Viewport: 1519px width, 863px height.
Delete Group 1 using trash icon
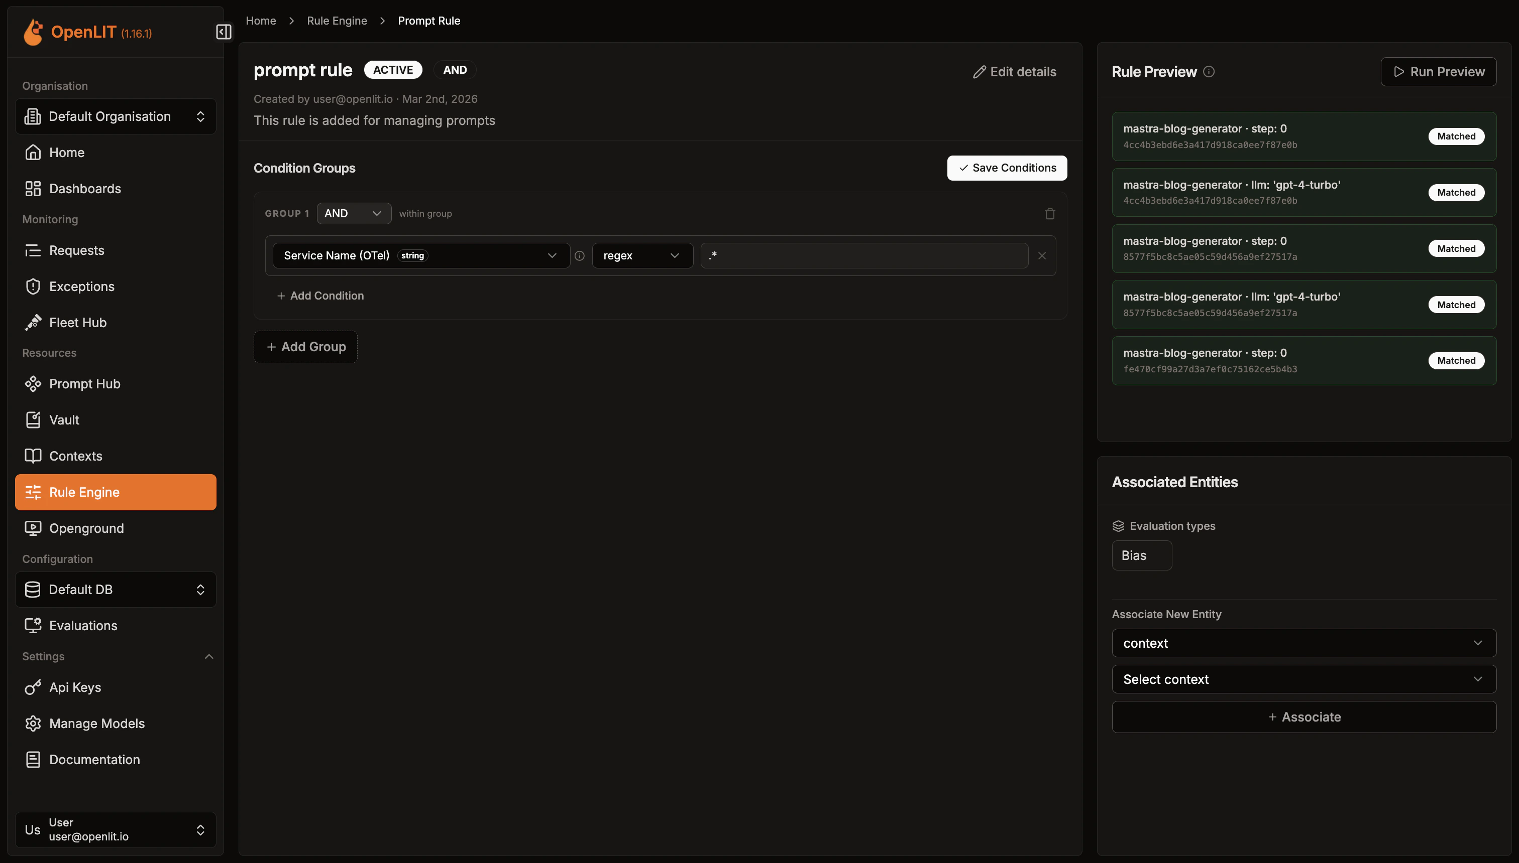(x=1050, y=213)
